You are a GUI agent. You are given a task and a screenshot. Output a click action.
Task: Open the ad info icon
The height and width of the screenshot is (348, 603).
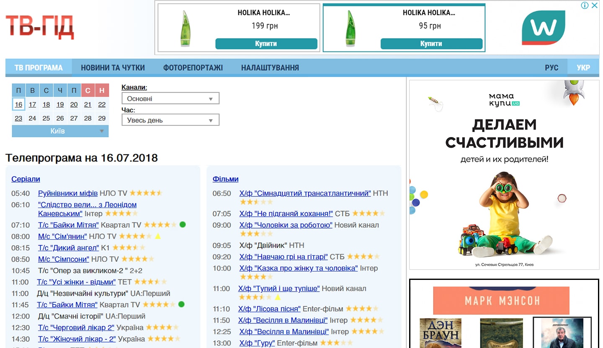pos(585,5)
